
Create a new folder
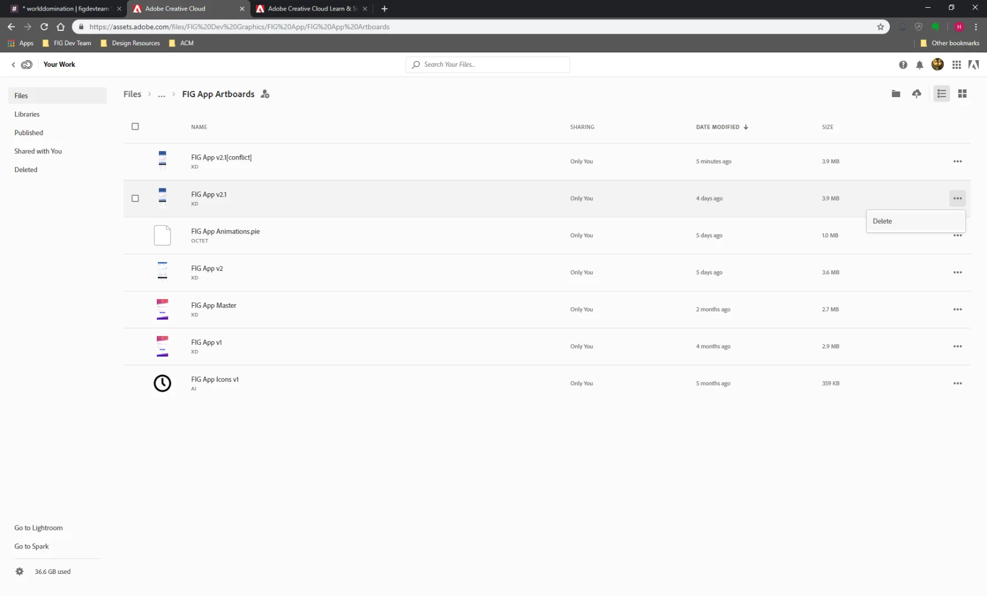pos(896,94)
